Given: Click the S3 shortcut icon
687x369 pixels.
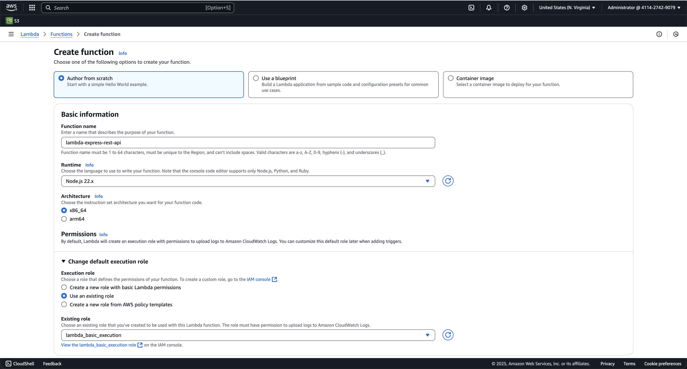Looking at the screenshot, I should [x=9, y=21].
